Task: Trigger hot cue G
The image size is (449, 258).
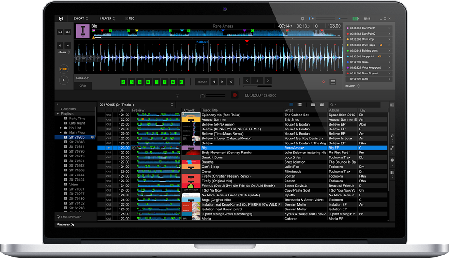Action: (x=173, y=82)
